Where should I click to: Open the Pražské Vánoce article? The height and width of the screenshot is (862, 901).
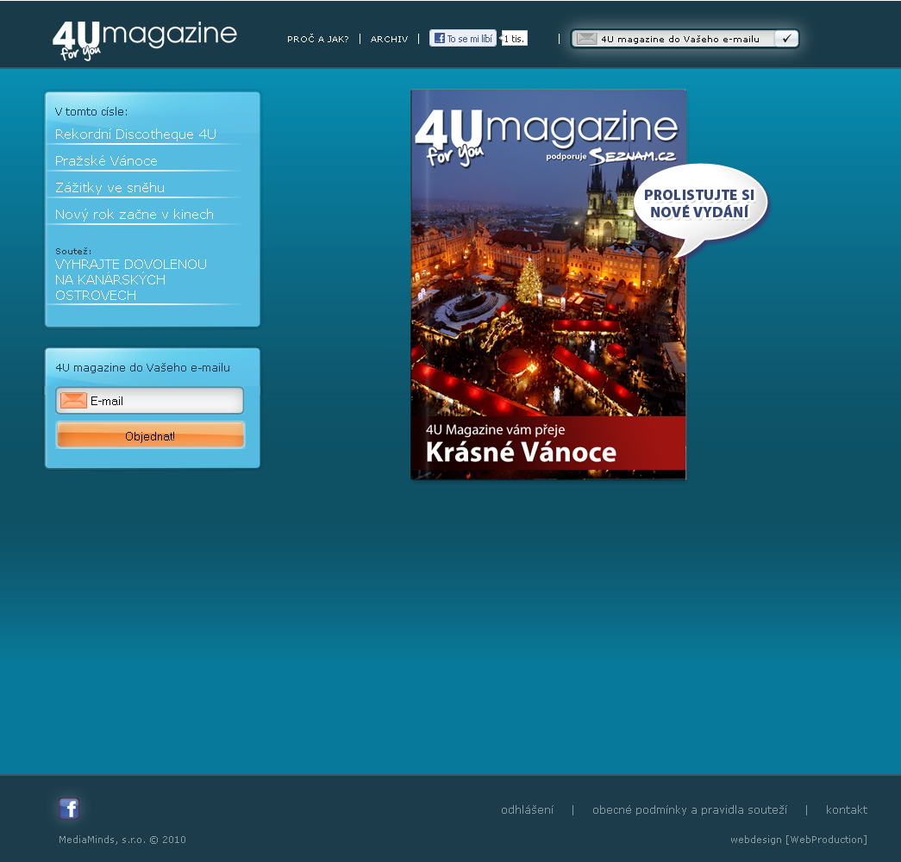click(x=106, y=161)
